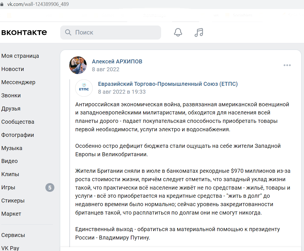The height and width of the screenshot is (251, 304).
Task: Open Сообщества in sidebar
Action: tap(18, 122)
